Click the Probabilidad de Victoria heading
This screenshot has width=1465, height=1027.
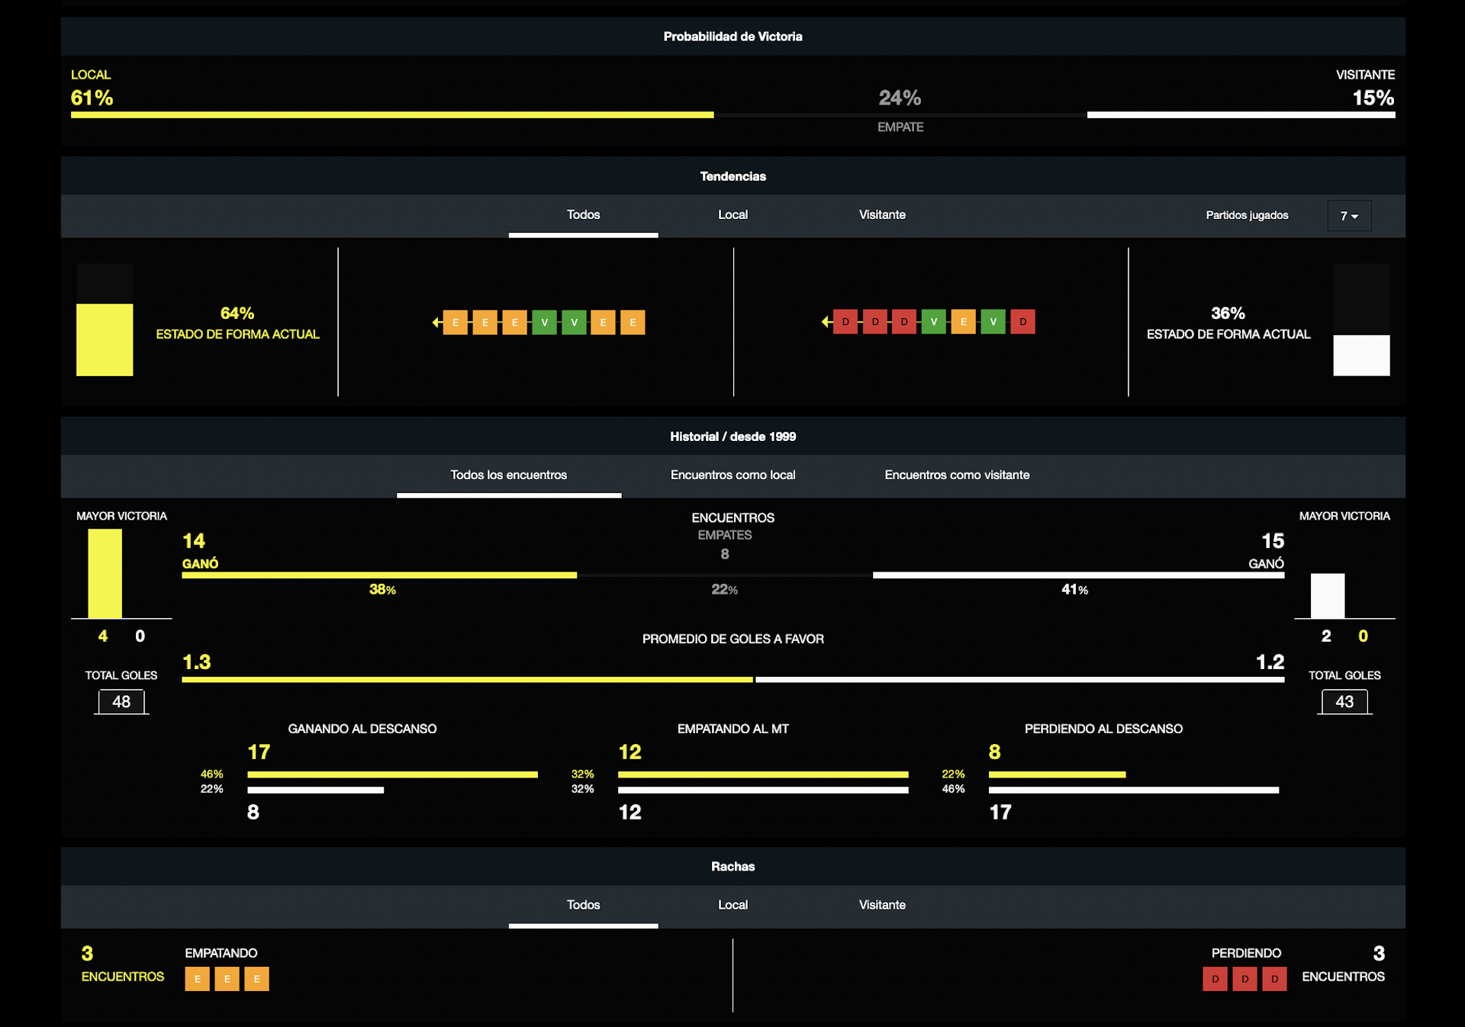pyautogui.click(x=732, y=37)
